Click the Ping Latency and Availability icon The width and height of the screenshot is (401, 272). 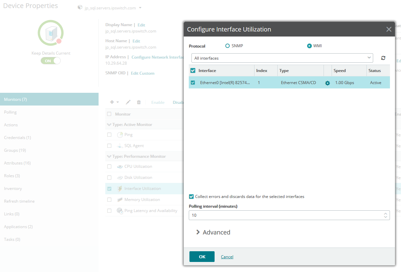click(x=120, y=211)
